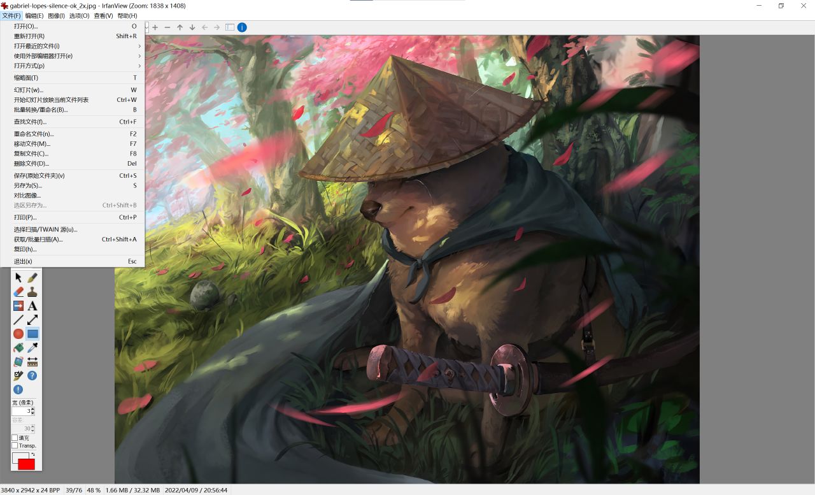Open the toolbar dropdown arrow beside the plus icon
The image size is (815, 495).
[x=147, y=27]
